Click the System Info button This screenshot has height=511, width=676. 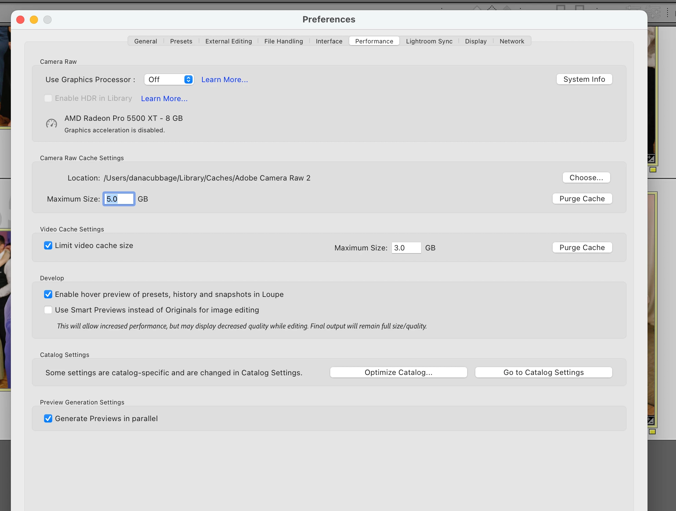pos(584,79)
